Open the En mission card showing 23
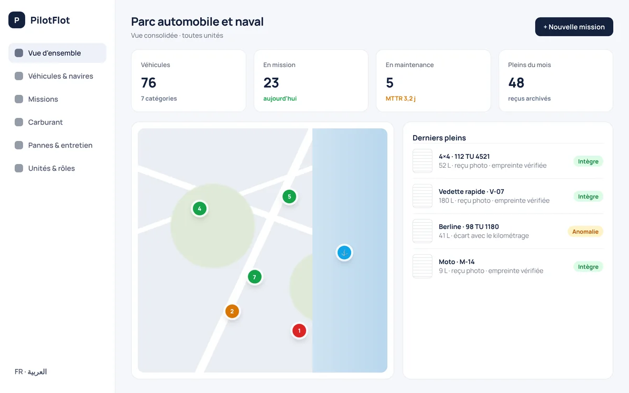This screenshot has width=629, height=393. coord(311,81)
